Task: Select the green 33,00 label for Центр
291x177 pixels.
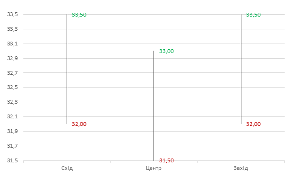Action: coord(166,51)
